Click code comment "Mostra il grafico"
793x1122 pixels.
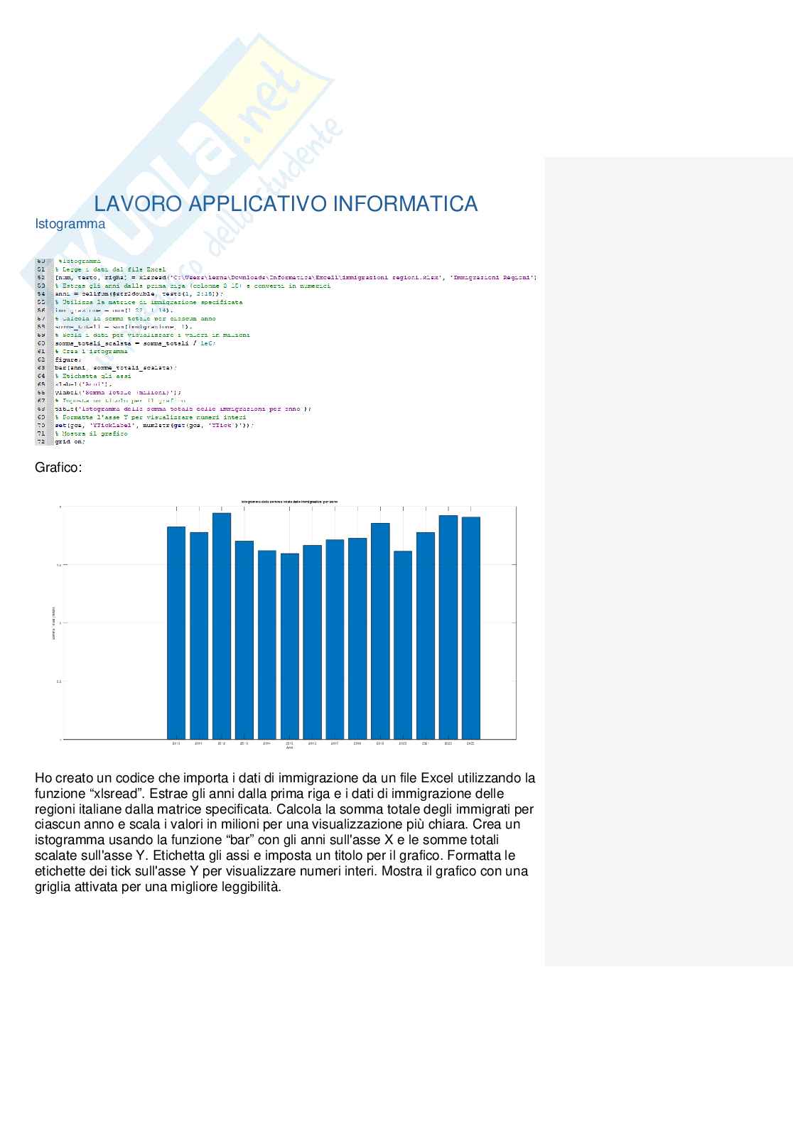(92, 433)
